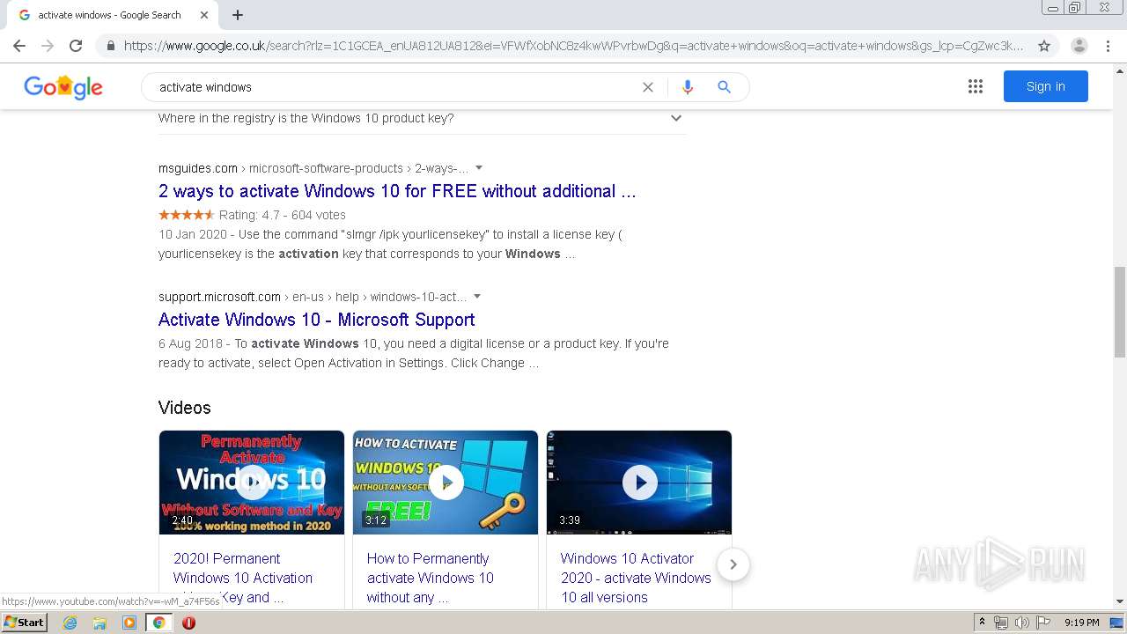
Task: Play the 3:39 Windows 10 Activator video thumbnail
Action: point(639,483)
